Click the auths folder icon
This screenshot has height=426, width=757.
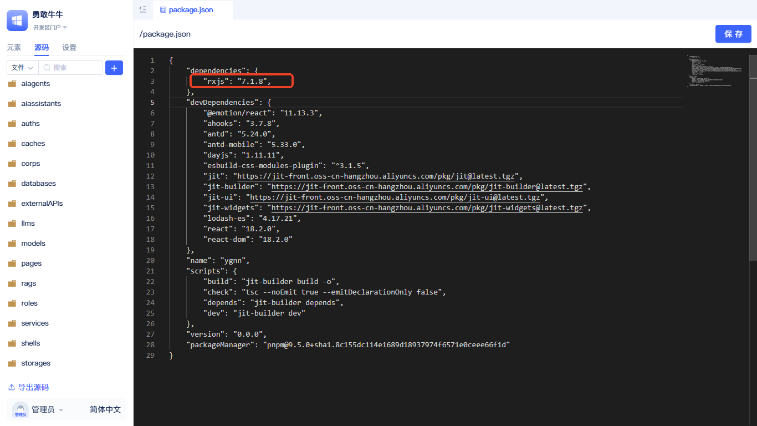(12, 124)
